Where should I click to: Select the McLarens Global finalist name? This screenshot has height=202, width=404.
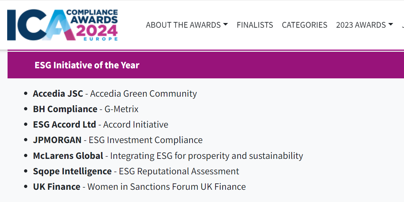(x=68, y=156)
